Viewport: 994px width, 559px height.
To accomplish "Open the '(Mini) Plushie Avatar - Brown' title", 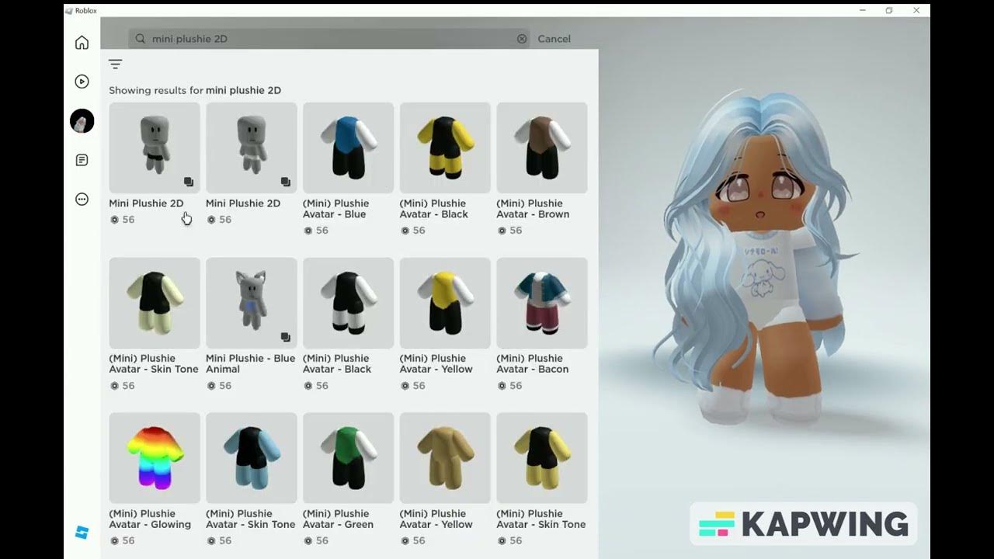I will (533, 209).
